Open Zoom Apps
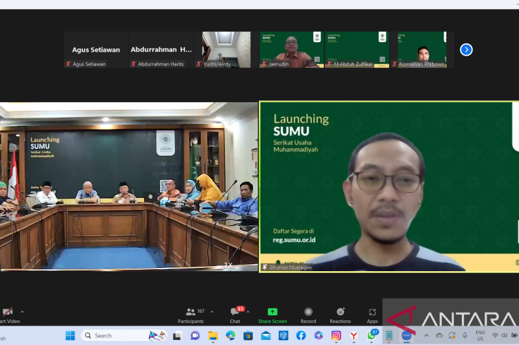This screenshot has height=345, width=519. tap(372, 316)
